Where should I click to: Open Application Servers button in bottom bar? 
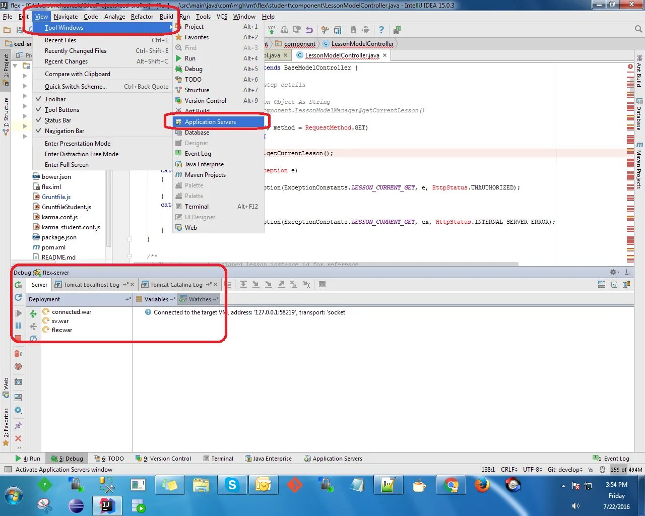[333, 459]
